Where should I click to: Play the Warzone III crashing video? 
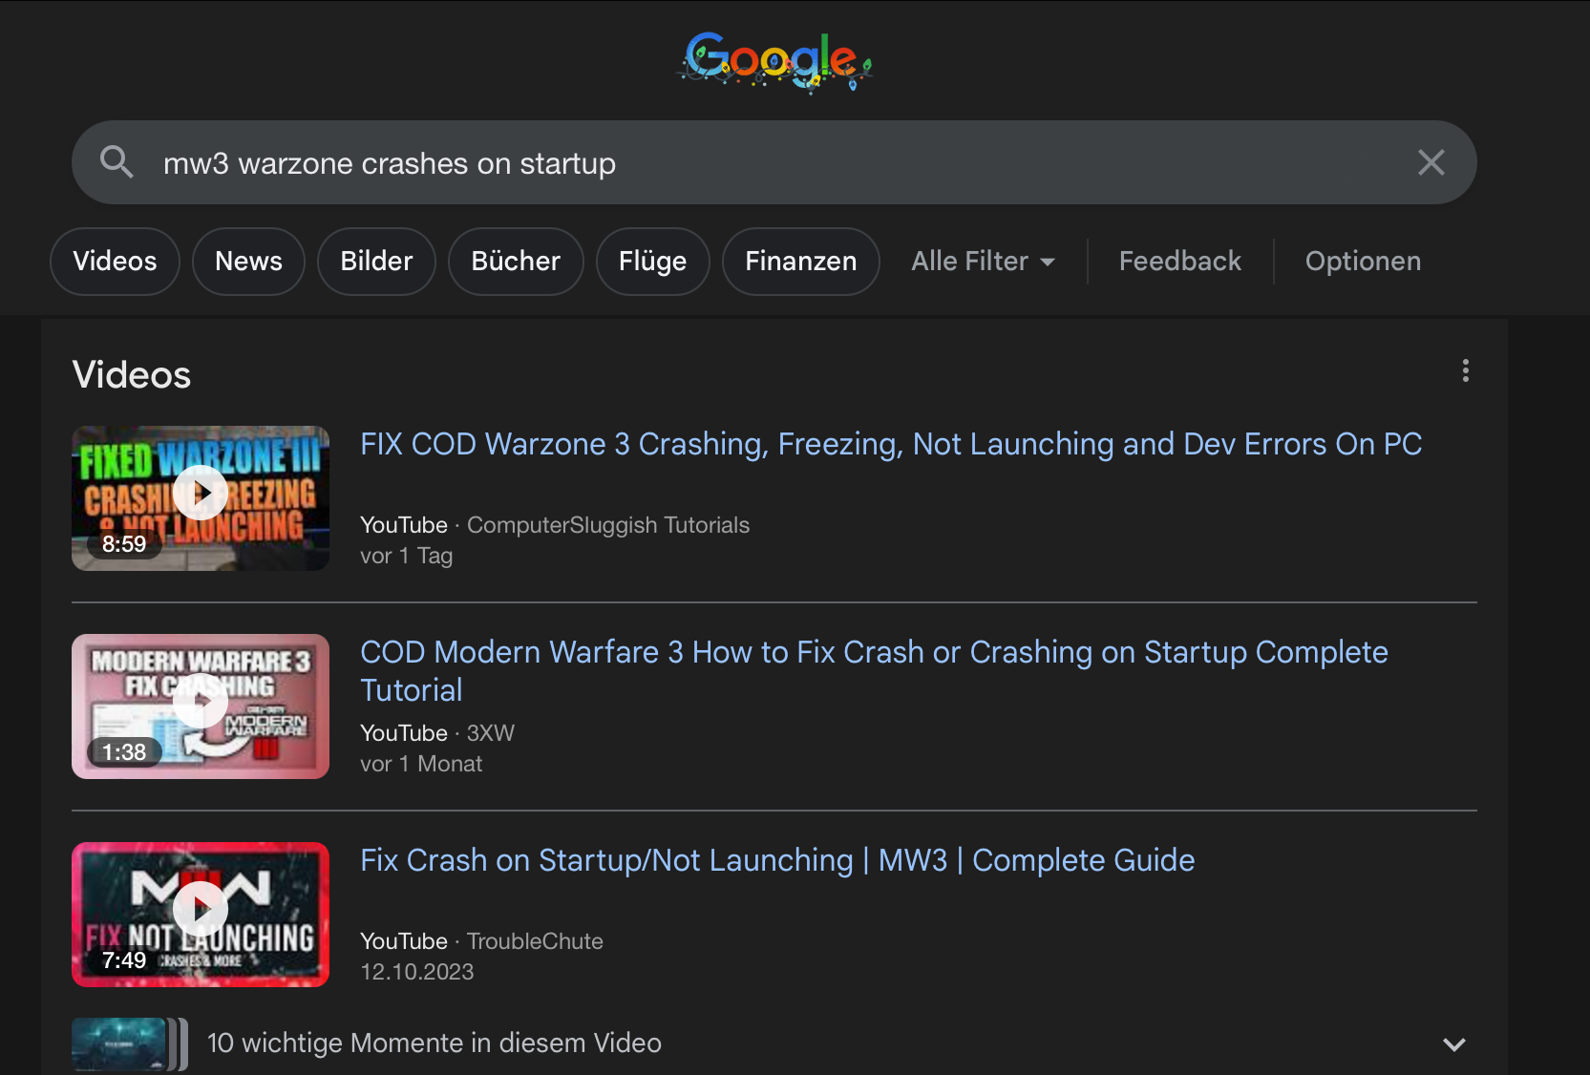(201, 497)
